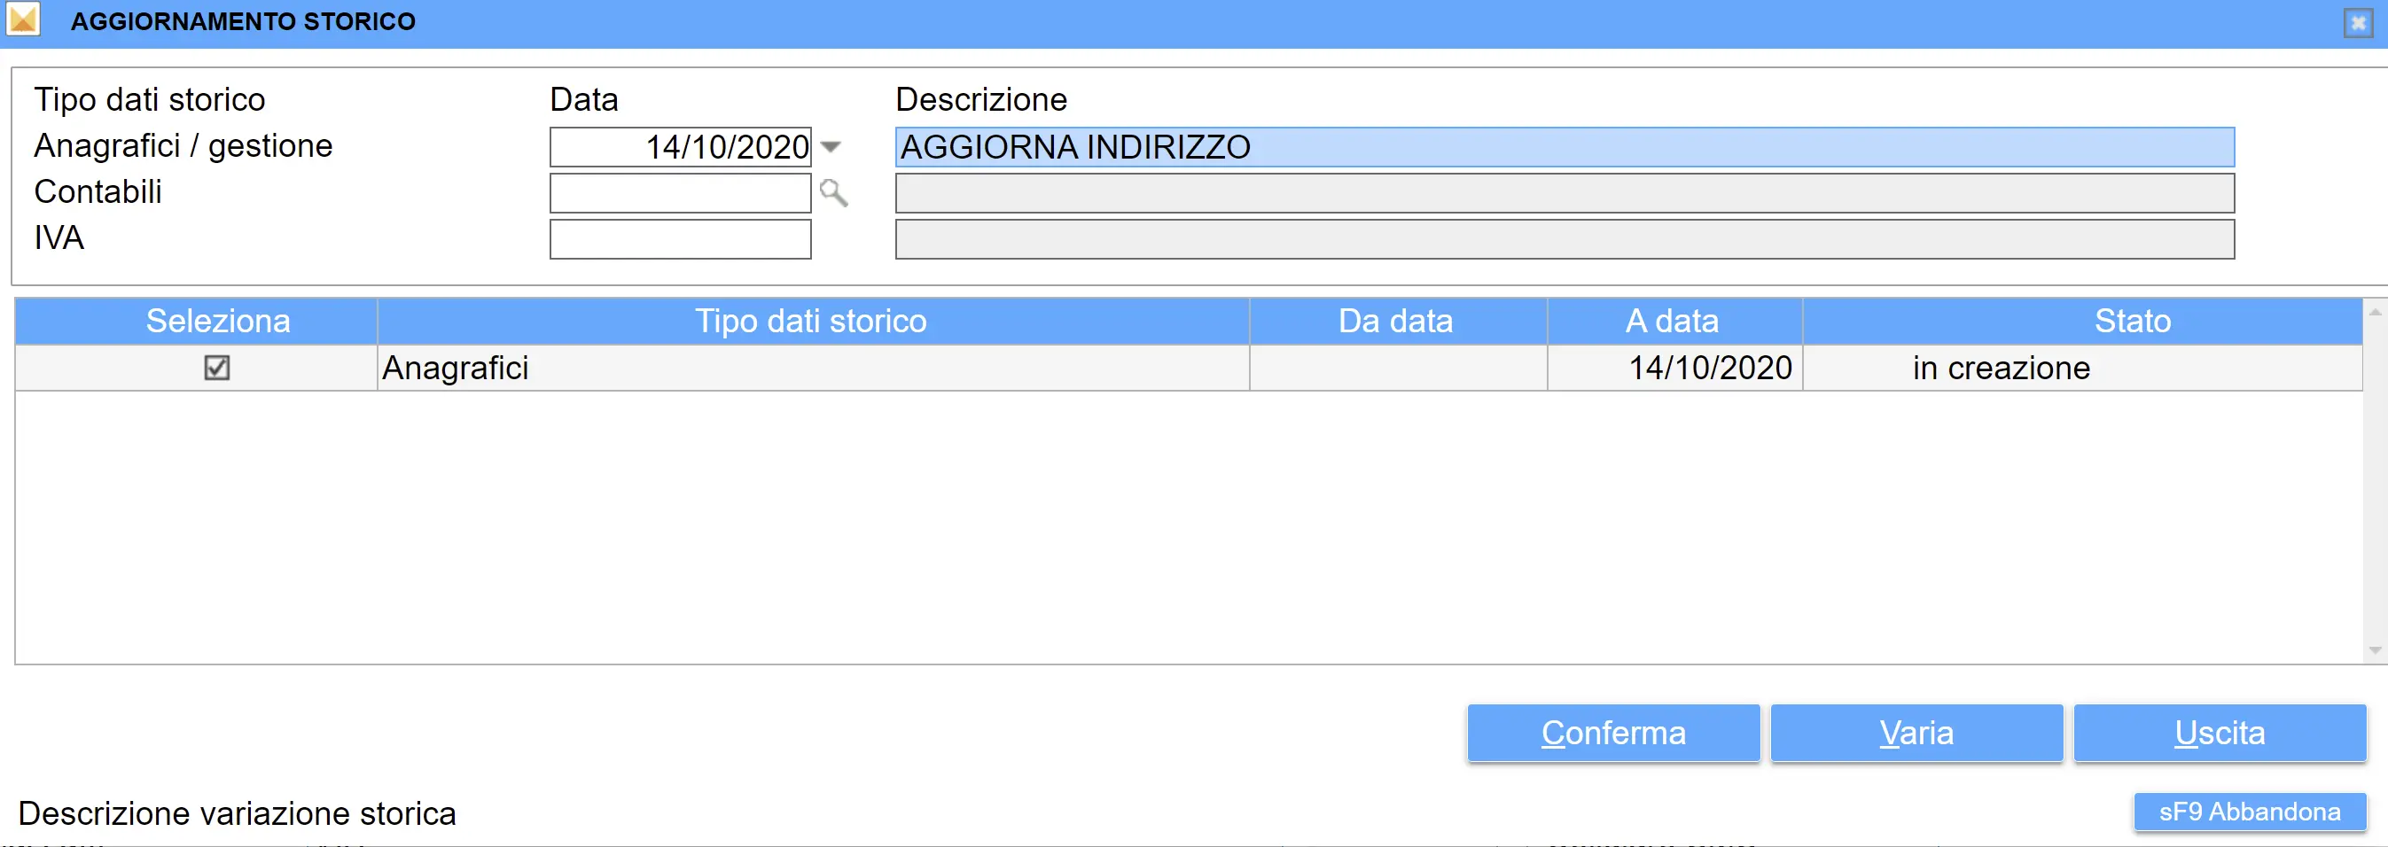Click the magnifier search icon beside Contabili
This screenshot has width=2388, height=847.
point(833,193)
